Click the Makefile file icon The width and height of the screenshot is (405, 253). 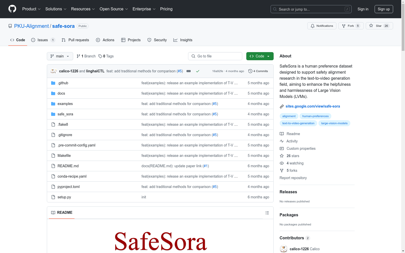tap(53, 156)
